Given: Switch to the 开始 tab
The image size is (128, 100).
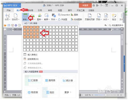Looking at the screenshot, I should tap(8, 10).
